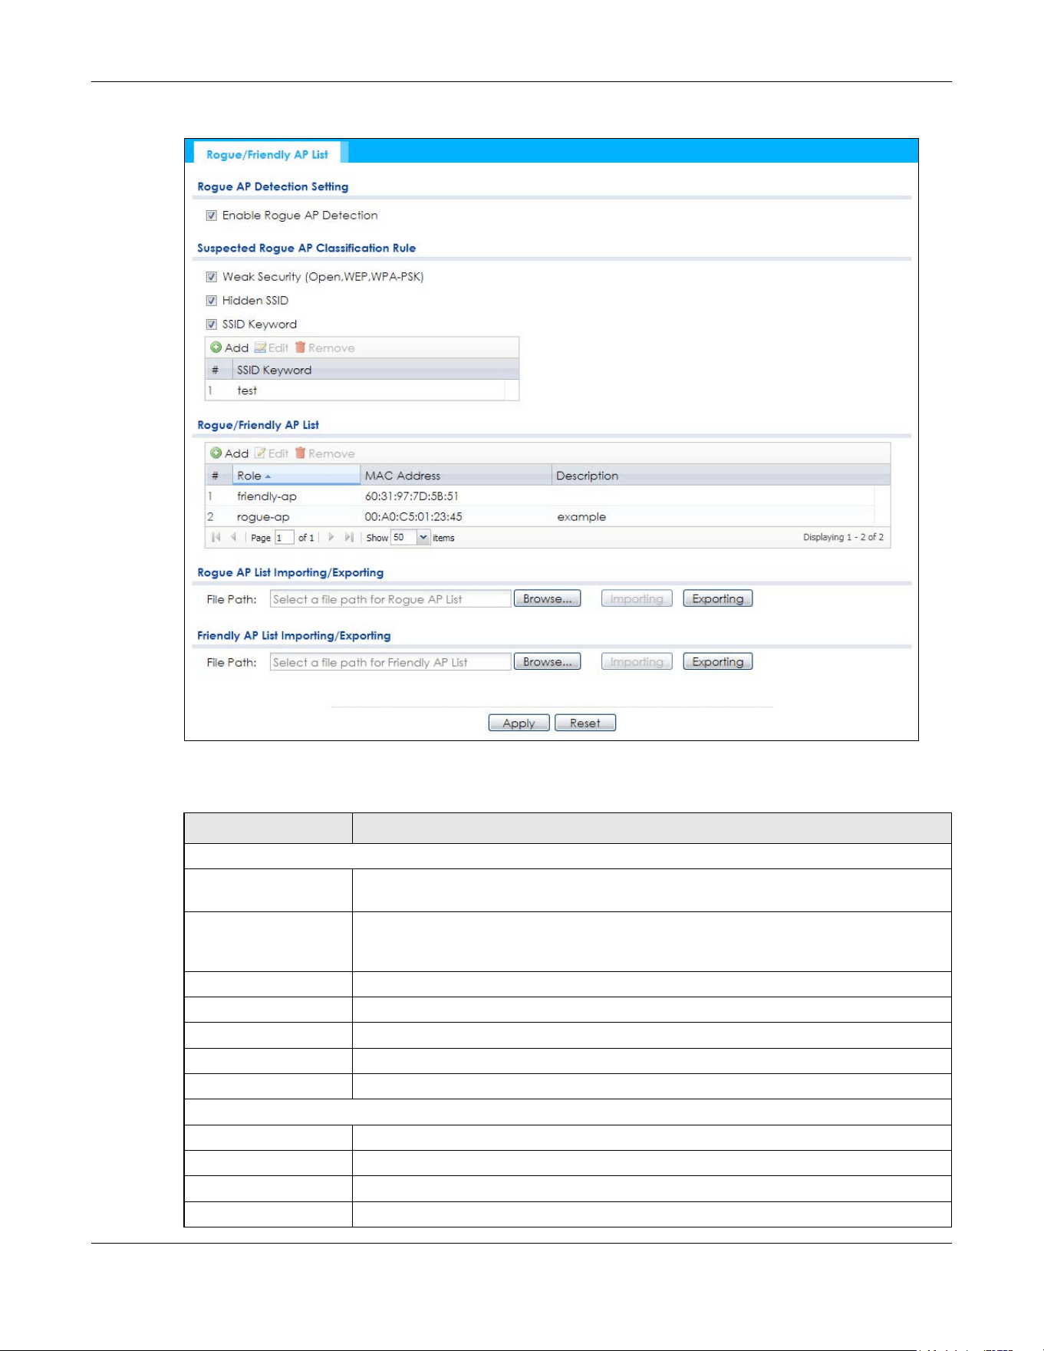Click Edit icon in SSID Keyword toolbar

click(x=260, y=348)
